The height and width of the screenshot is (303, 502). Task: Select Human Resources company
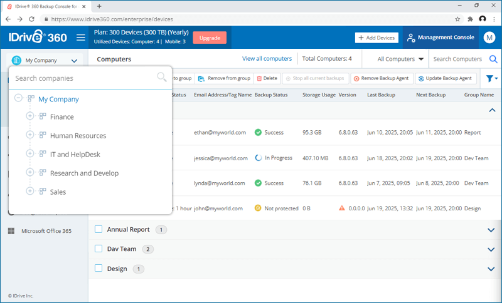pyautogui.click(x=78, y=136)
